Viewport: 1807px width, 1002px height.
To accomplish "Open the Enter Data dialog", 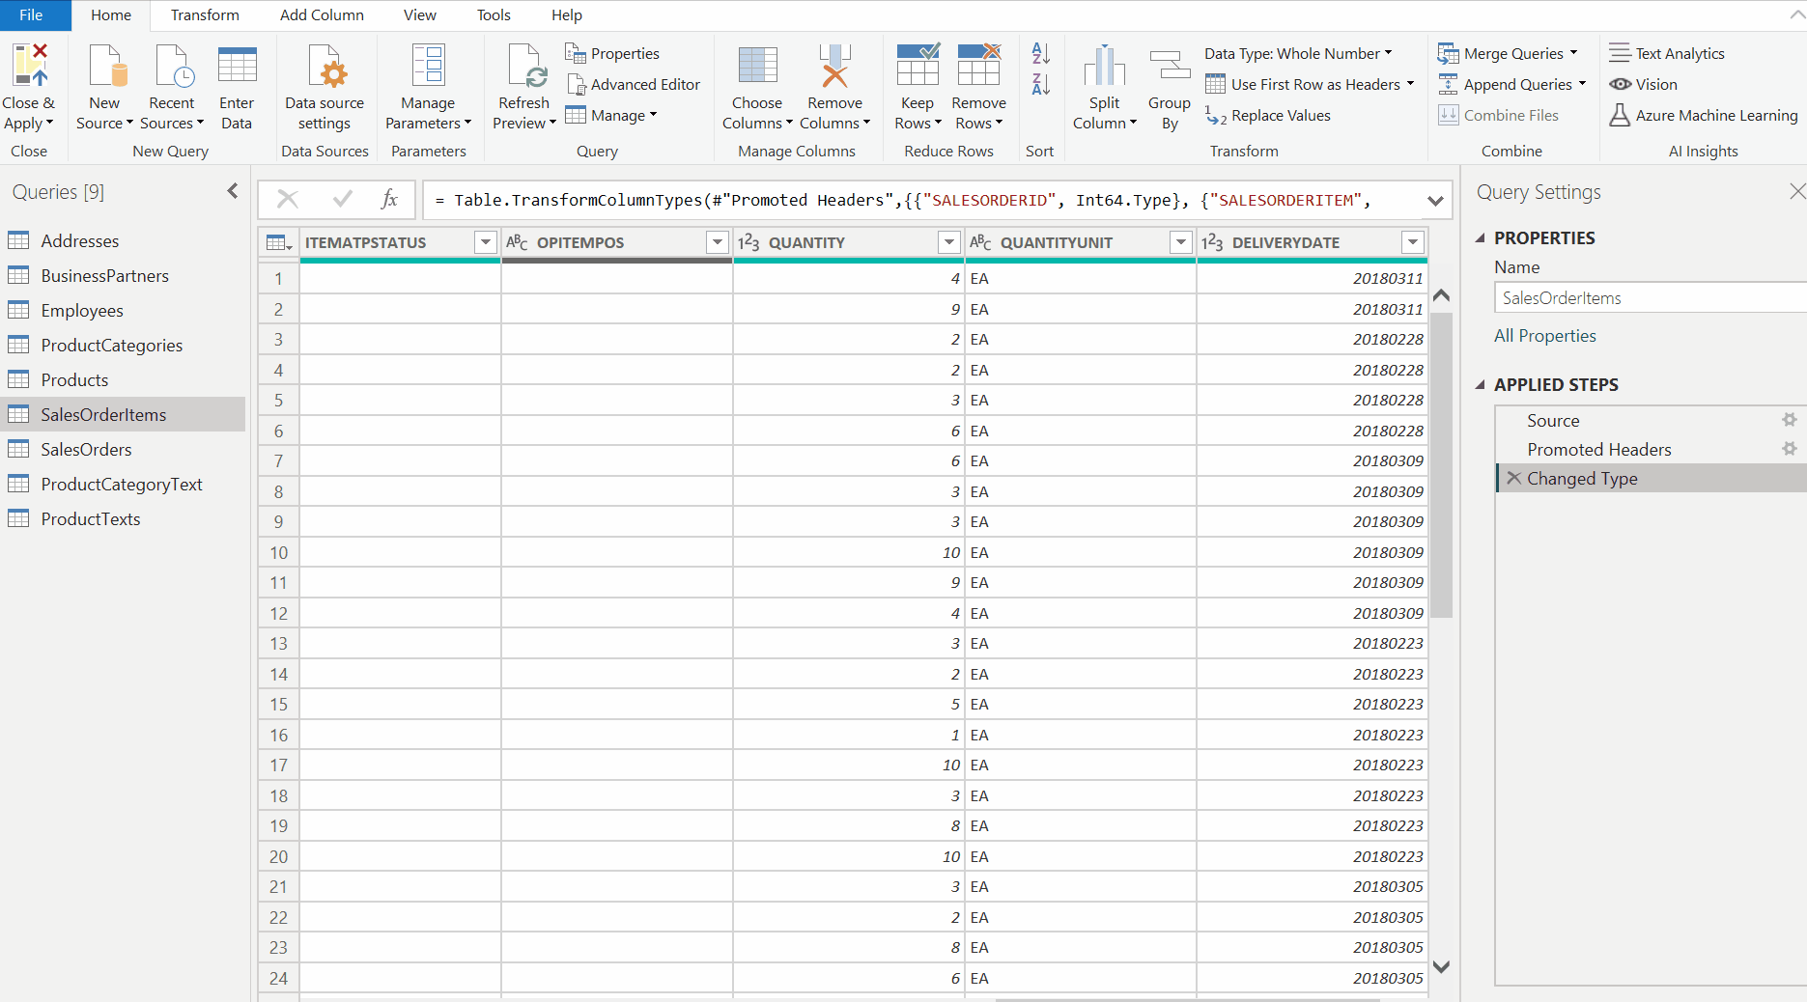I will [237, 85].
